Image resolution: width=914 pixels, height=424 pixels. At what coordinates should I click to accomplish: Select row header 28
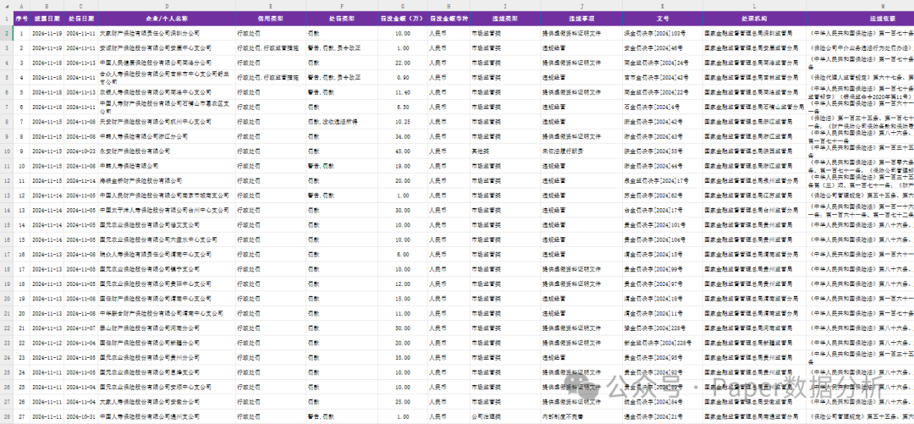(x=7, y=416)
